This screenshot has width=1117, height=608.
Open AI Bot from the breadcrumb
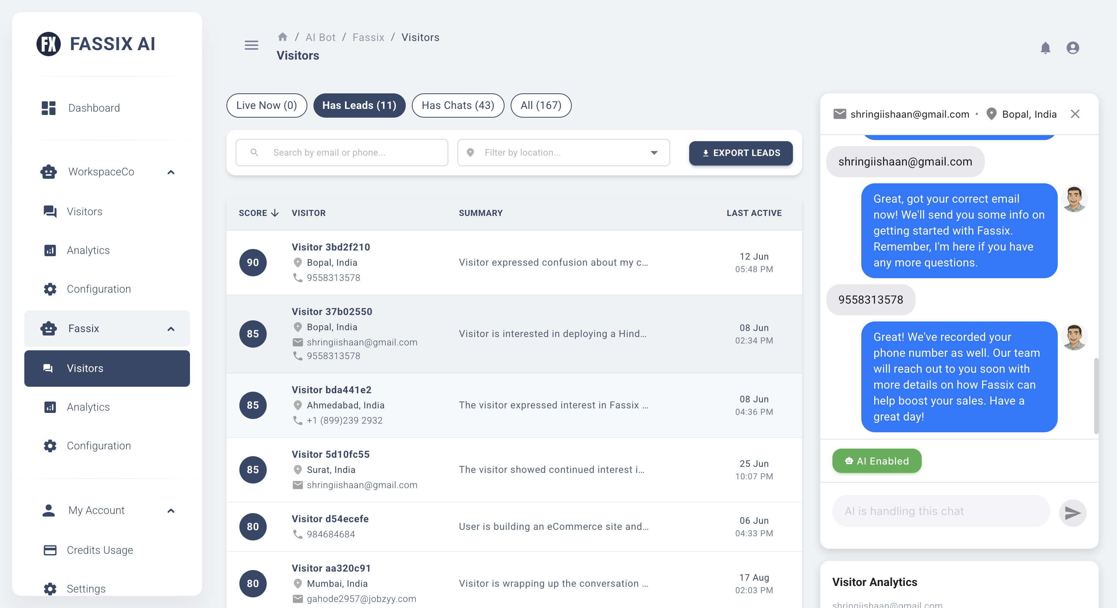[x=320, y=37]
